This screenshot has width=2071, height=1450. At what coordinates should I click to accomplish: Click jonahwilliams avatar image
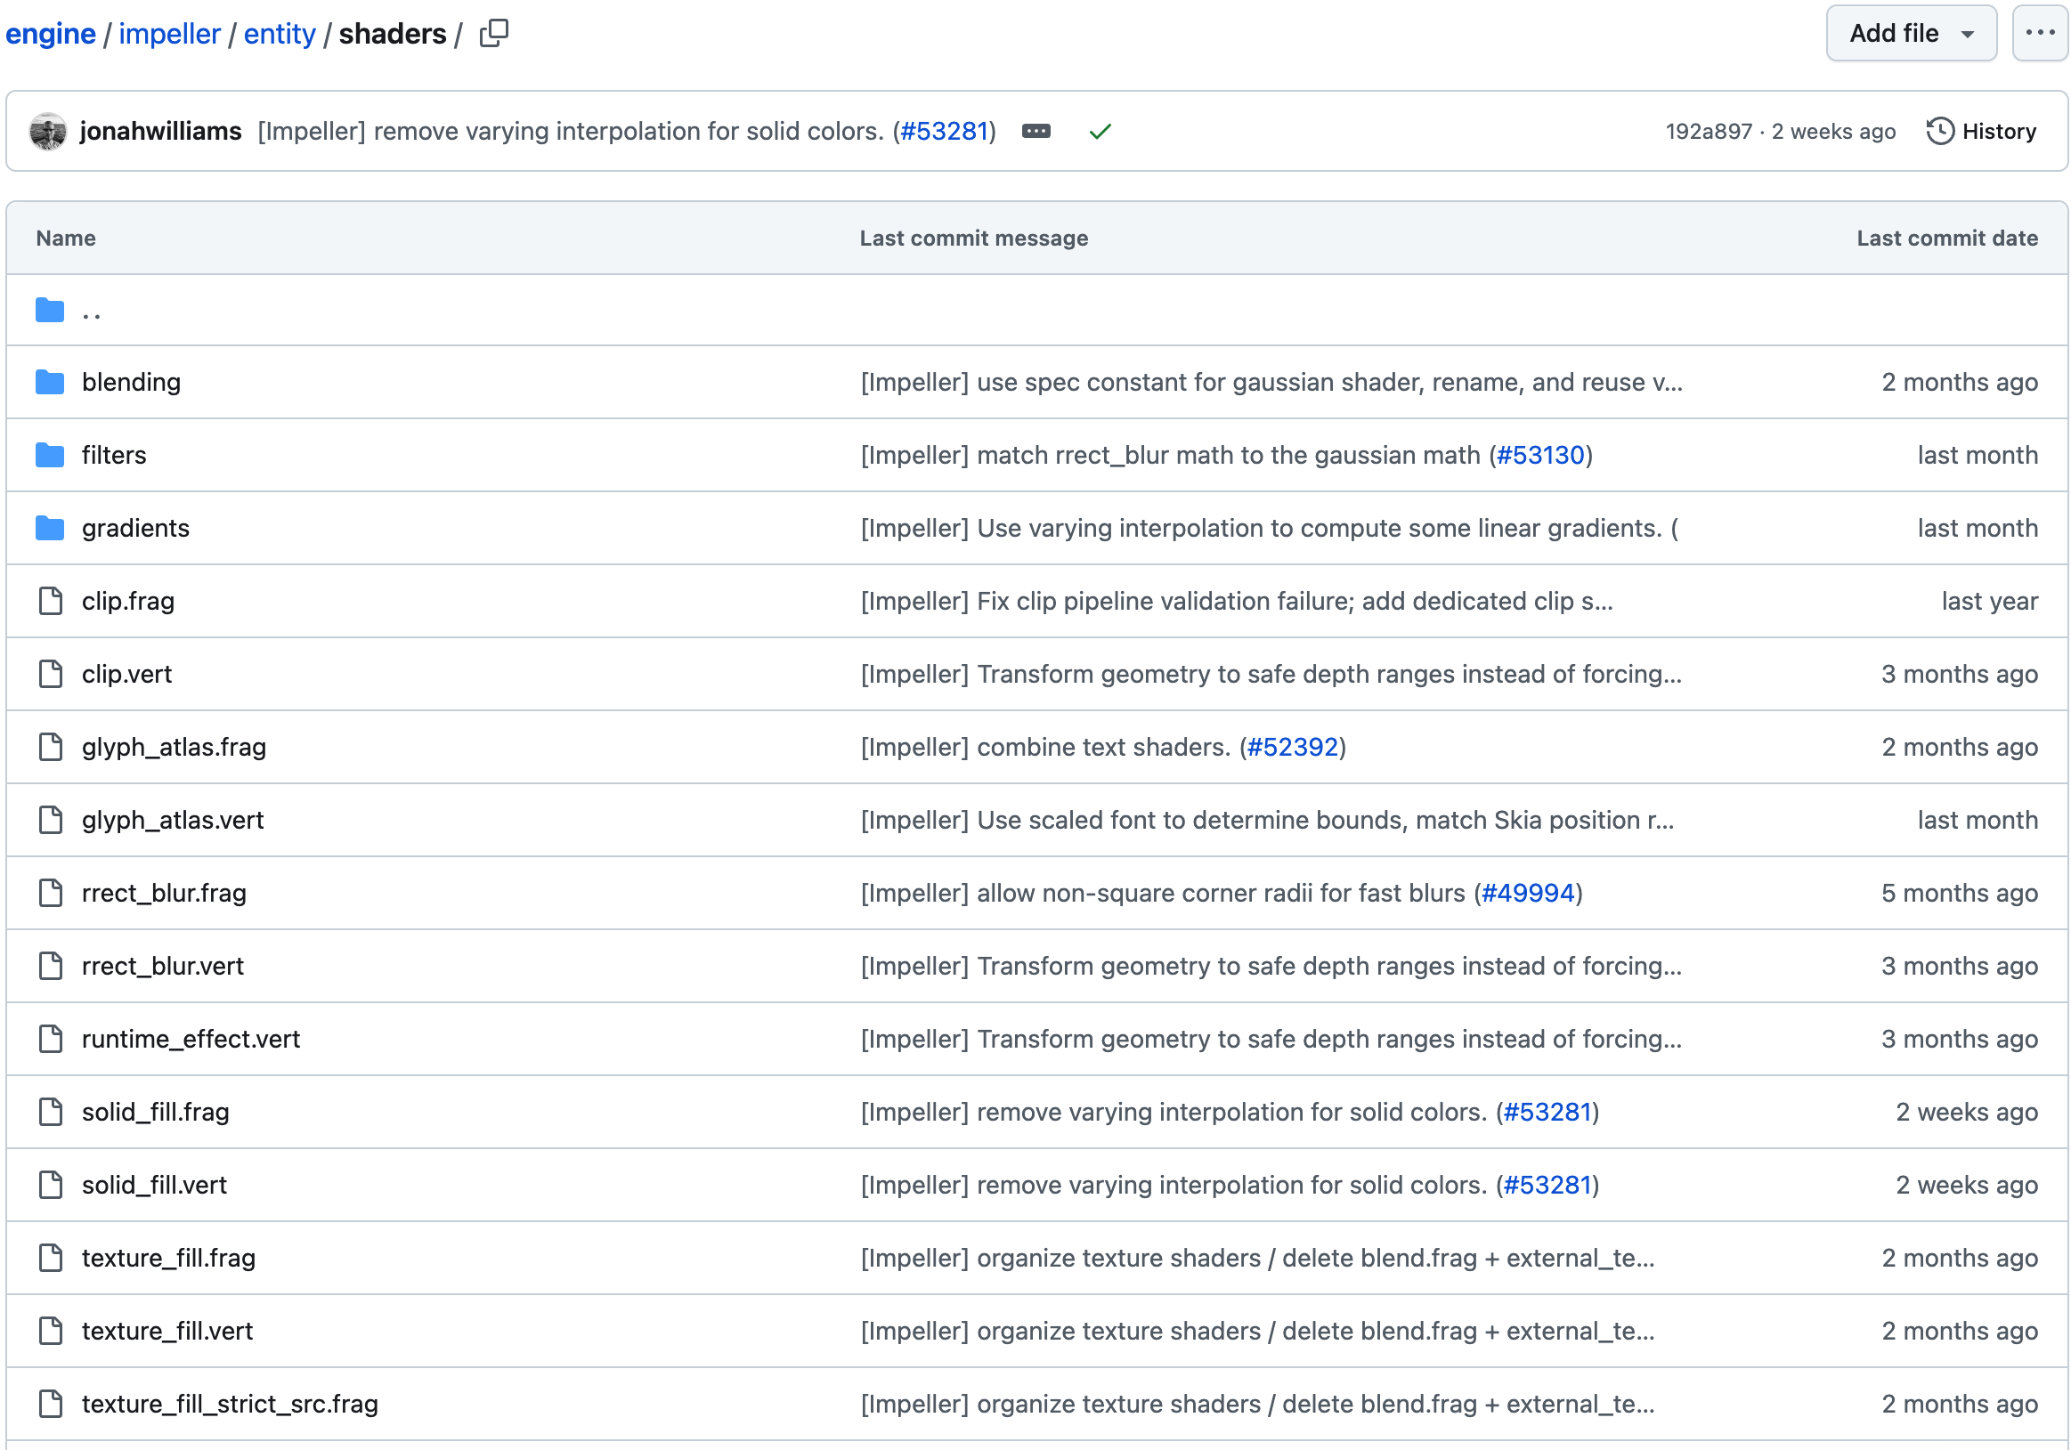[48, 132]
